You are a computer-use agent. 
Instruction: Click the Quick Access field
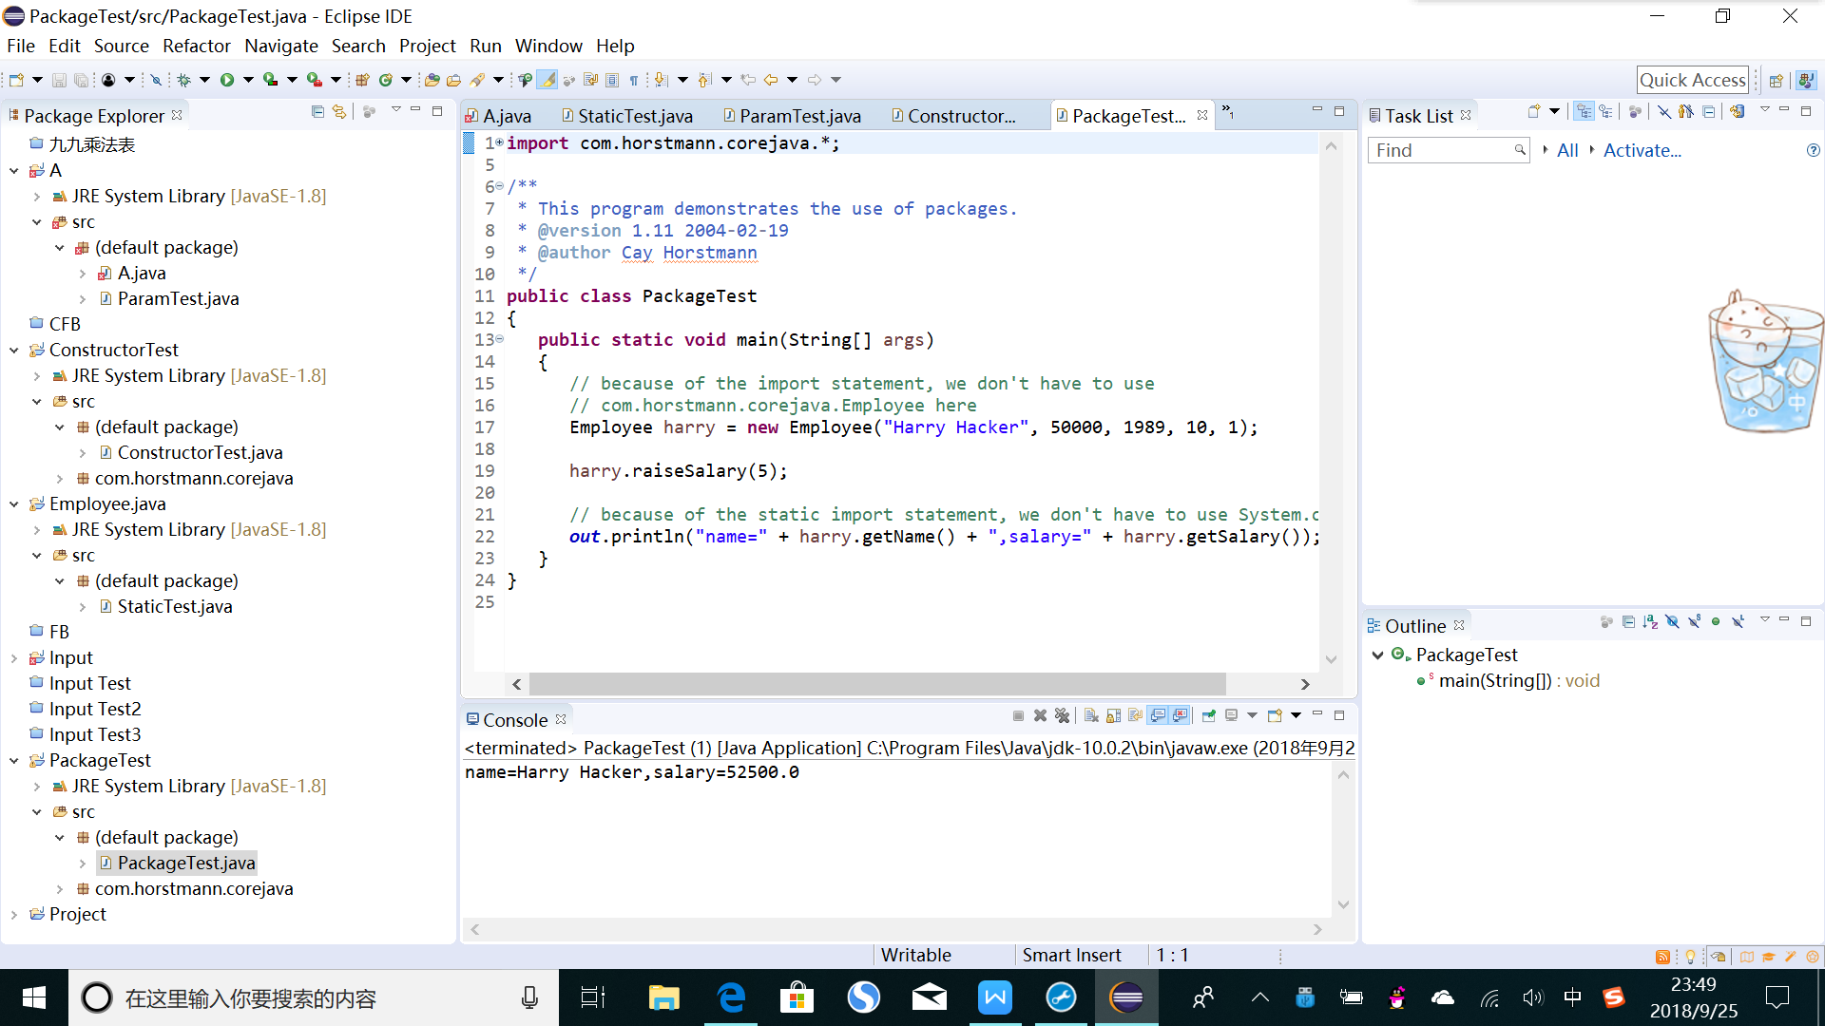click(x=1692, y=81)
